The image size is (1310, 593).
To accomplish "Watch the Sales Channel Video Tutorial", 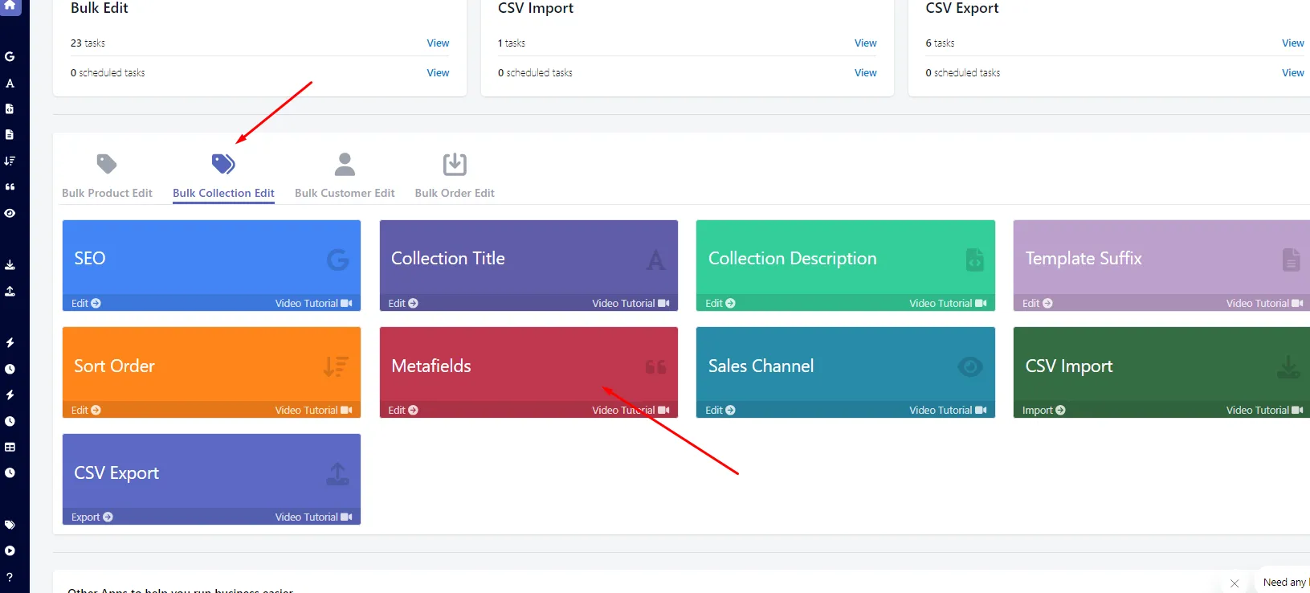I will pos(948,410).
